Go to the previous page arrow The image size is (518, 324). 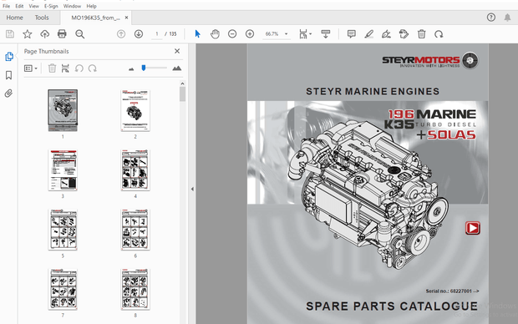[x=121, y=34]
